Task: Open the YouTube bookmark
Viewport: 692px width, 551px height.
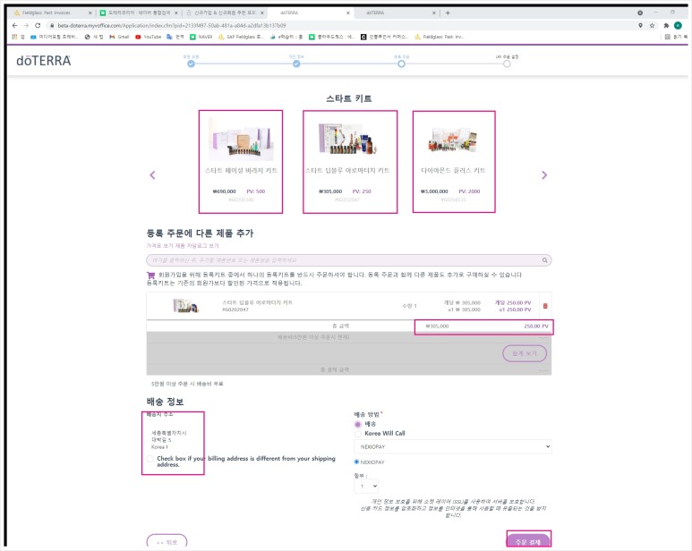Action: (149, 37)
